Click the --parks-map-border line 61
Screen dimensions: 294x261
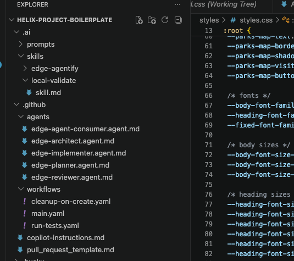click(260, 46)
